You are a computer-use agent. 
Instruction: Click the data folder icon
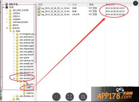pyautogui.click(x=14, y=31)
